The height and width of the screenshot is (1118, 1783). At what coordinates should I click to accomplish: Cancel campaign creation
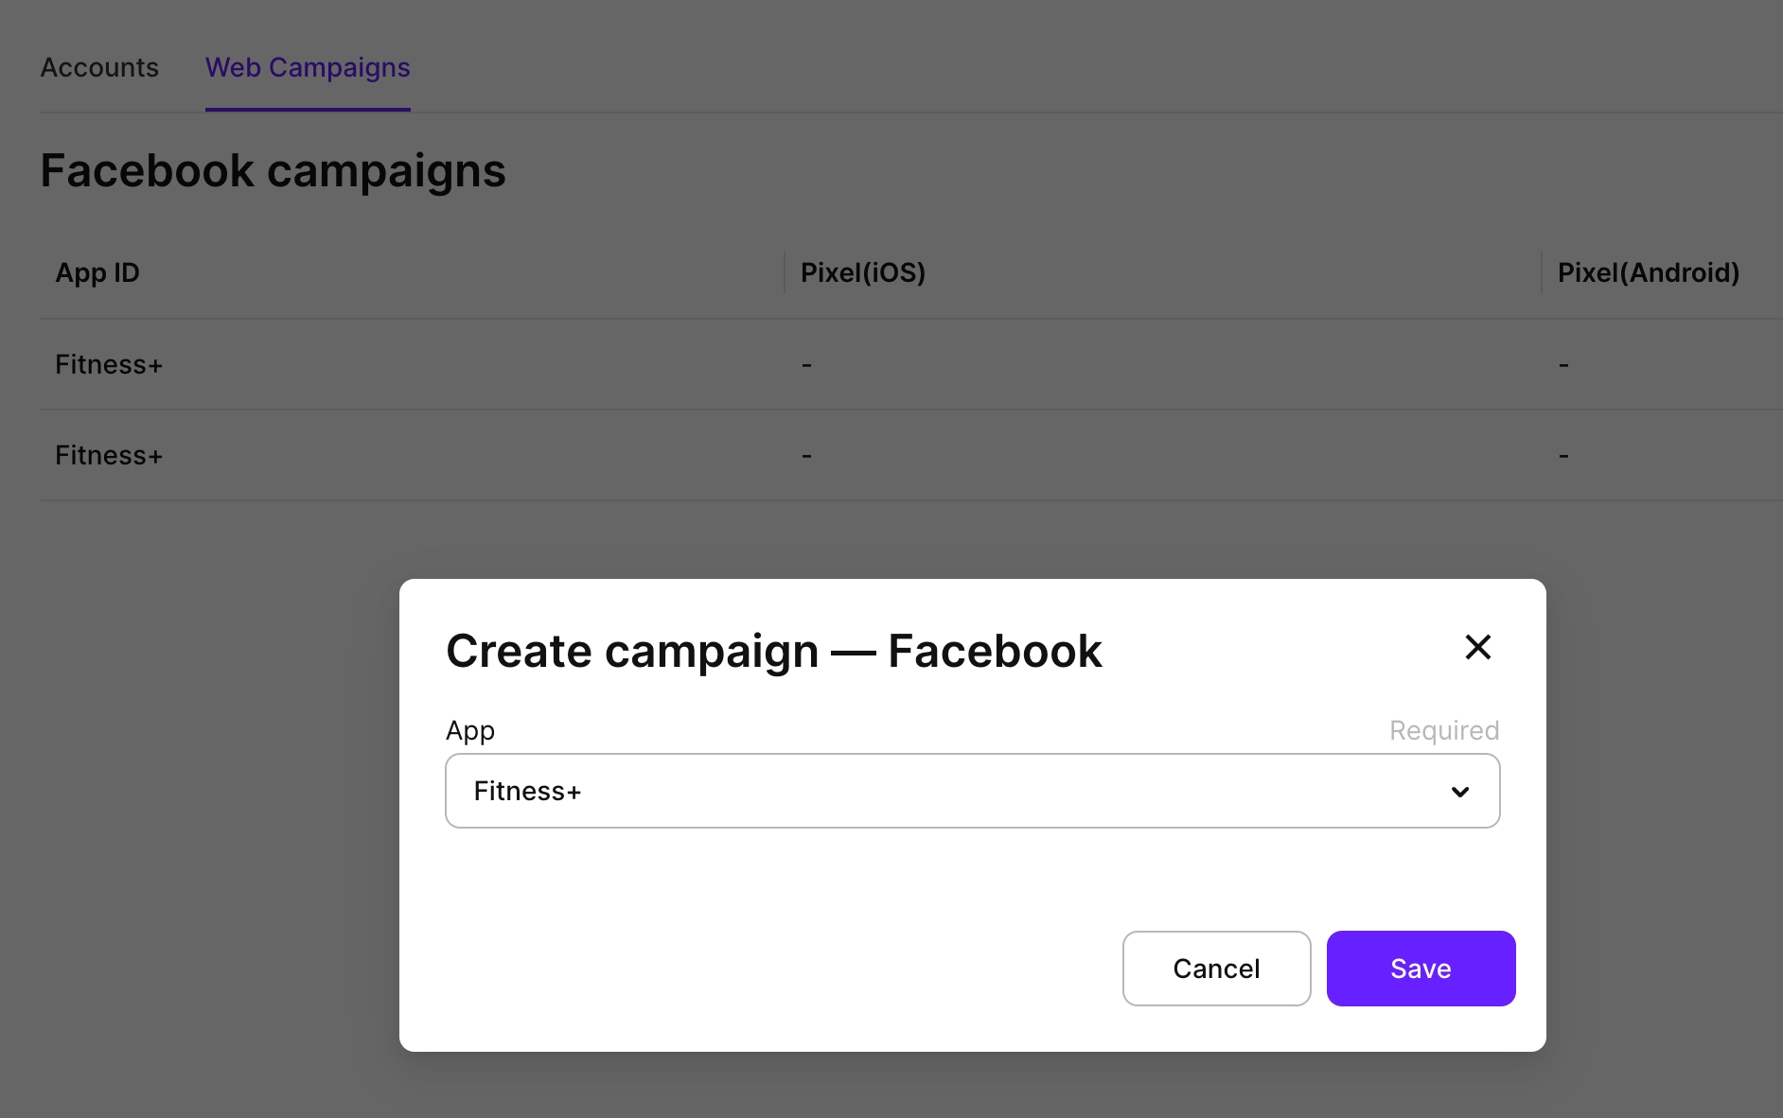tap(1216, 968)
